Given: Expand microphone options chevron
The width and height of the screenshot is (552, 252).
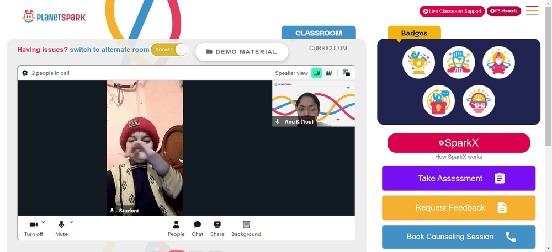Looking at the screenshot, I should (71, 222).
